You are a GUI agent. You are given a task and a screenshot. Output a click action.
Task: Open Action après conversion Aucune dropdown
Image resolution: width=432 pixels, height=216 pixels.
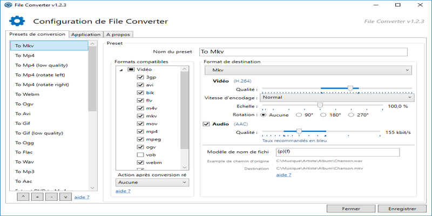tap(152, 183)
